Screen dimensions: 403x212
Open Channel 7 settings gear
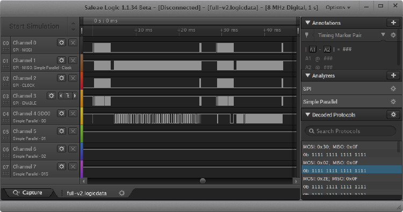(61, 166)
